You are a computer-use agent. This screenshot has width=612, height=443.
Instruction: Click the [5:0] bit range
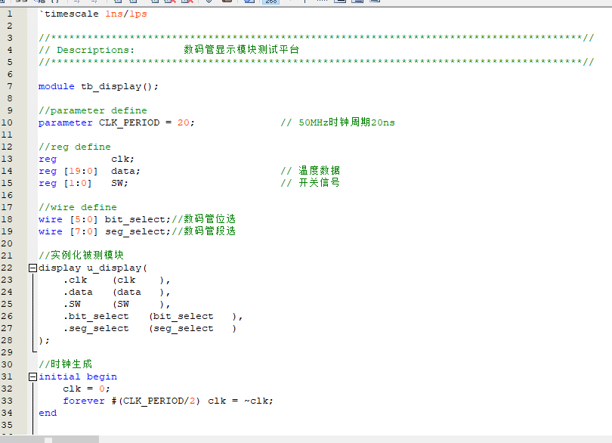[x=84, y=219]
